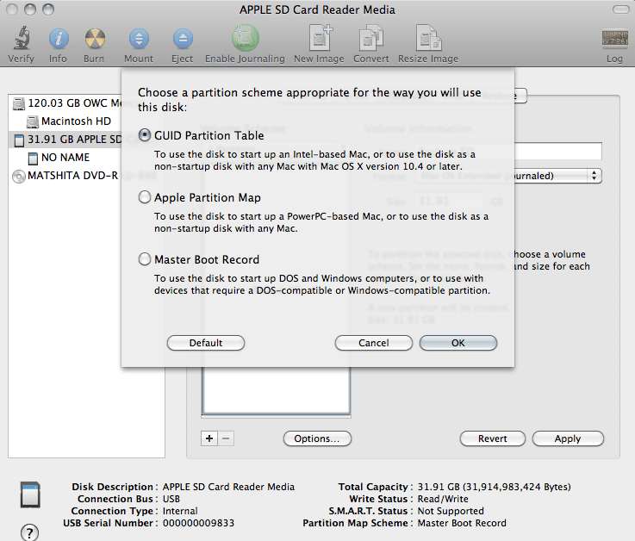Click the Enable Journaling icon
This screenshot has width=635, height=541.
[245, 38]
